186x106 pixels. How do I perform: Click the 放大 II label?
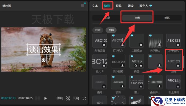point(100,71)
